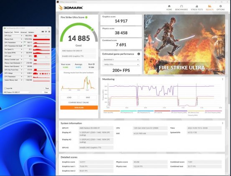
Task: Open the Options gear in 3DMark
Action: 221,8
